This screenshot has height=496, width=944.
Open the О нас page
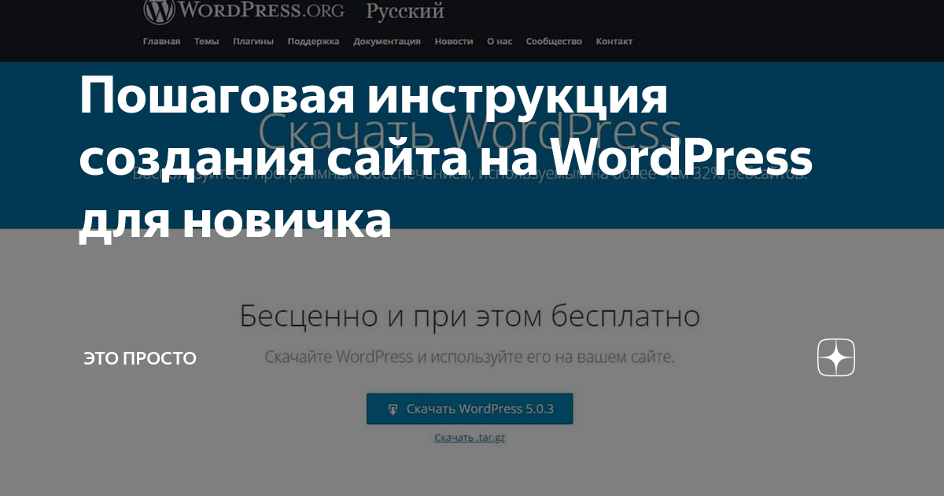pos(500,42)
